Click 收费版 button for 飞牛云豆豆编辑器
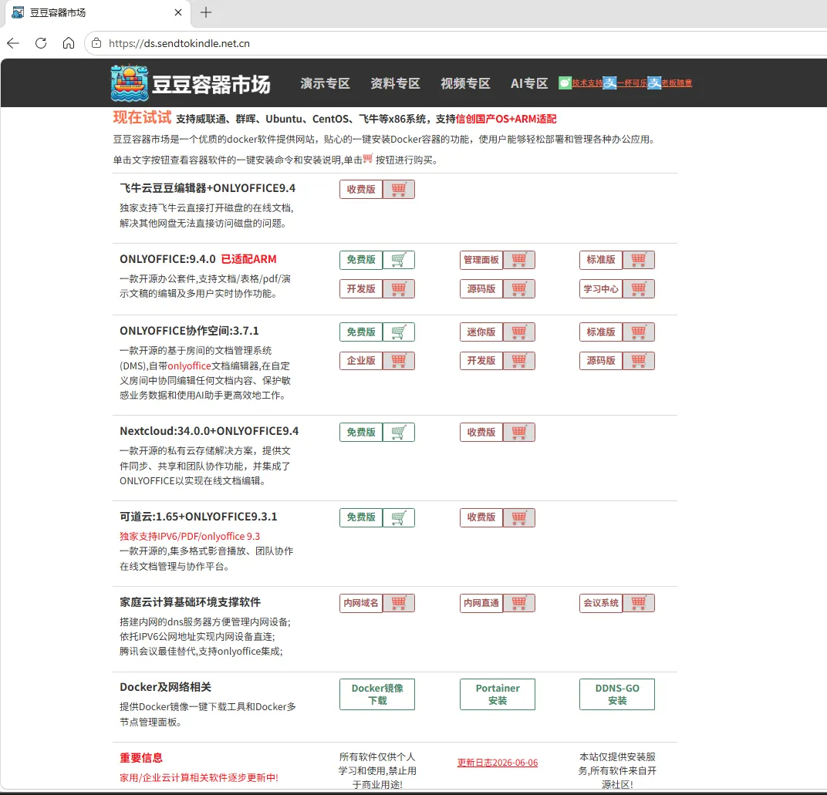The image size is (827, 795). click(361, 189)
